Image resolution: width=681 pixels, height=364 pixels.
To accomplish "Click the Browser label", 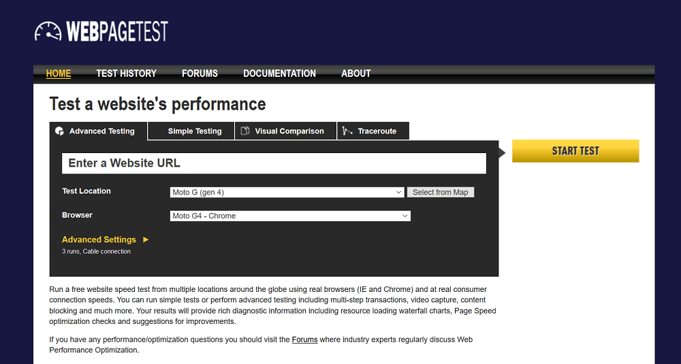I will click(x=78, y=215).
